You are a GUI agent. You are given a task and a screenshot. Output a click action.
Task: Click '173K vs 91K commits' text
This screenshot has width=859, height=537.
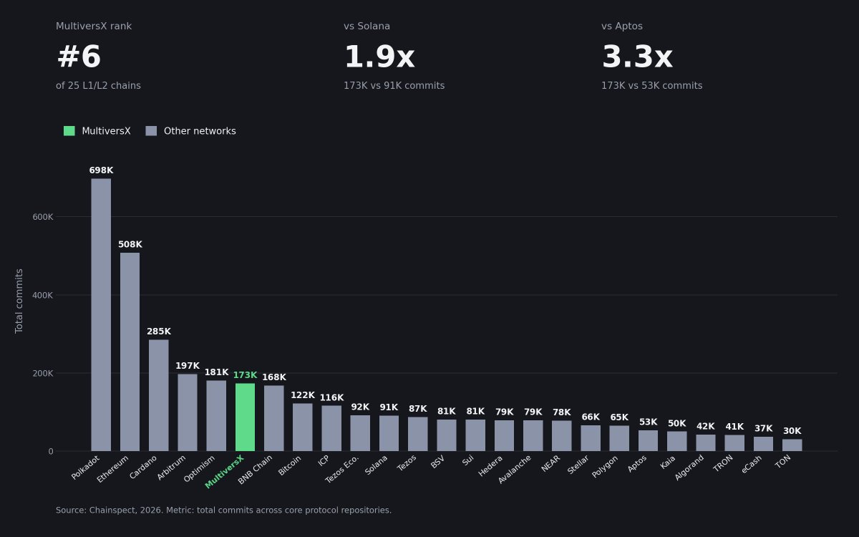[394, 86]
